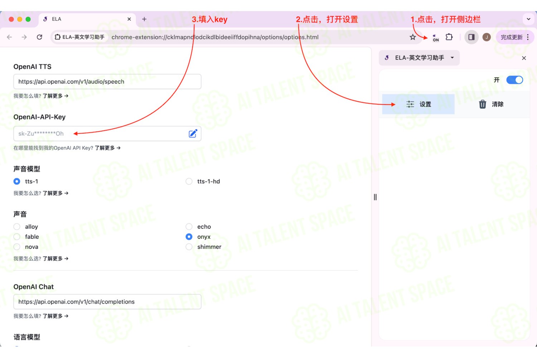
Task: Click the sliders icon next to 设置
Action: (410, 104)
